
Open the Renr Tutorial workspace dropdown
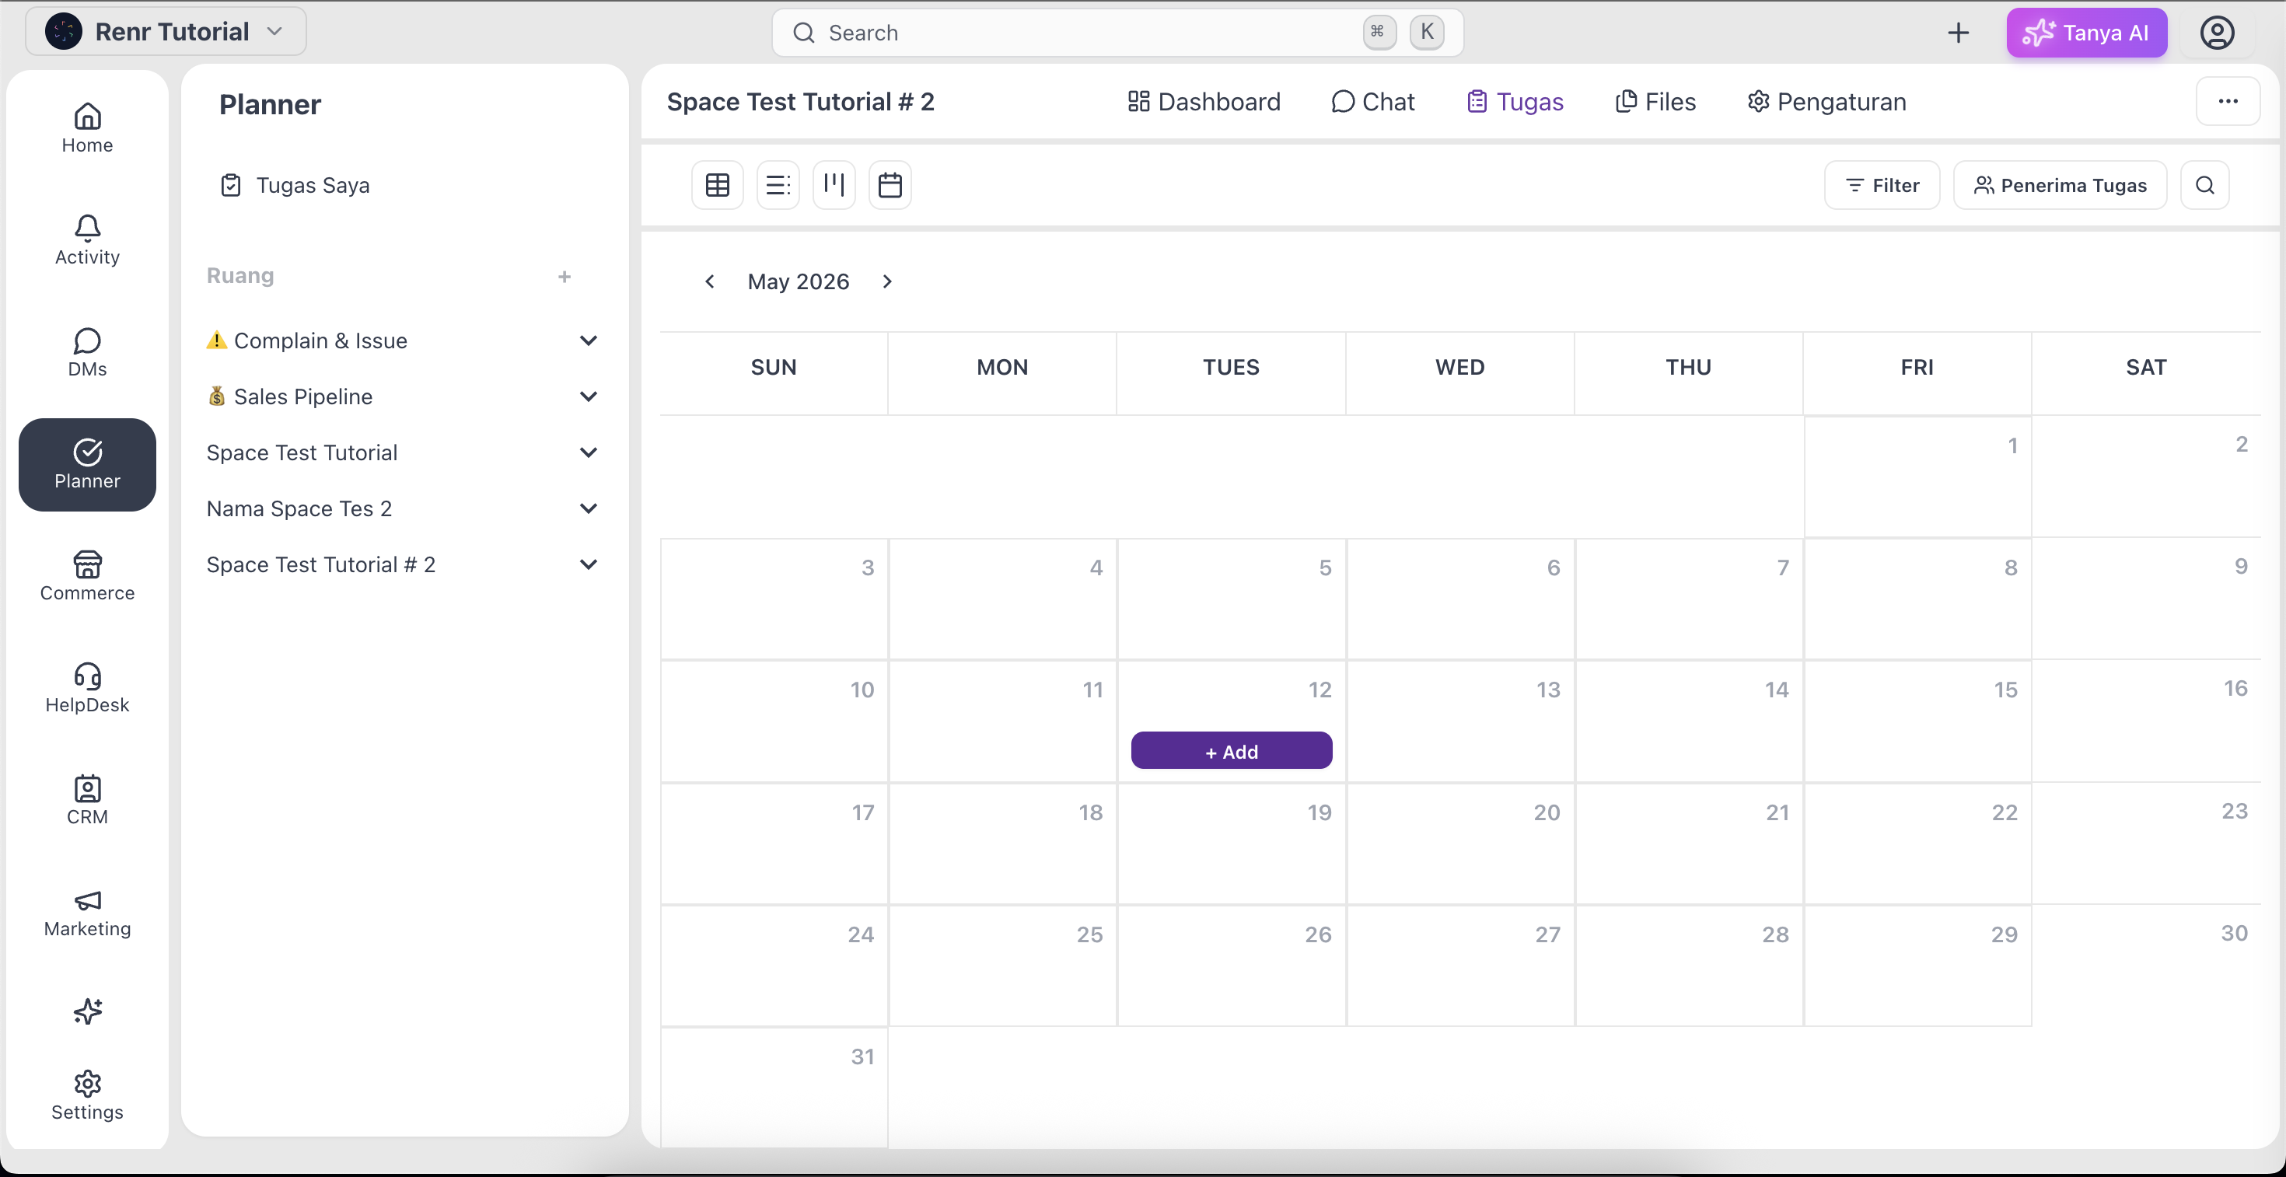tap(166, 32)
